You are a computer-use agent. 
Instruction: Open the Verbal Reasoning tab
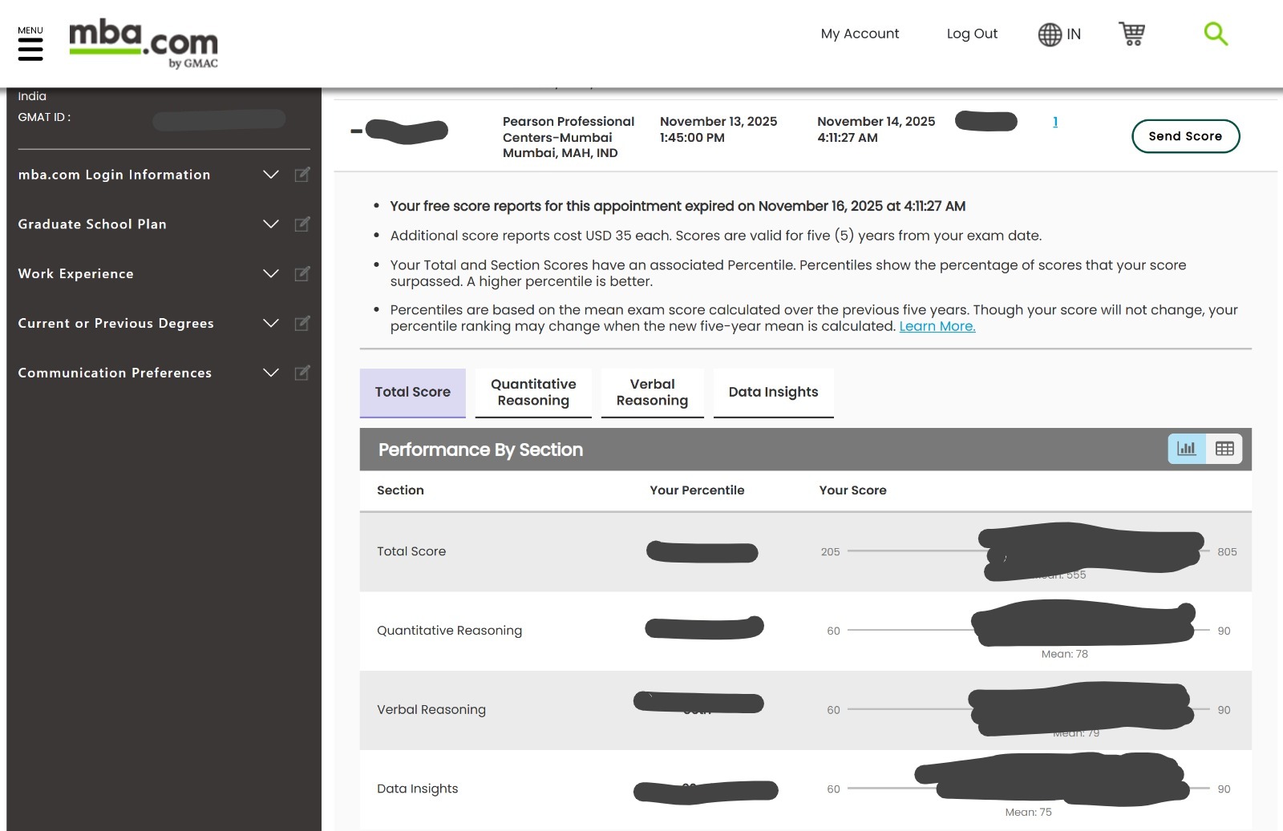(652, 393)
